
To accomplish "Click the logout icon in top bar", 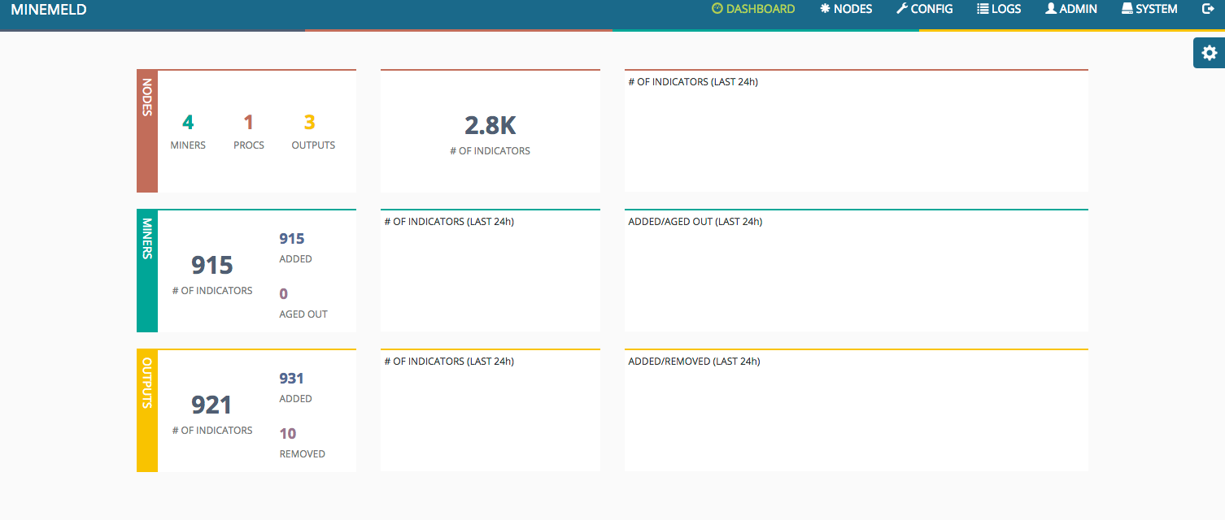I will (x=1208, y=9).
